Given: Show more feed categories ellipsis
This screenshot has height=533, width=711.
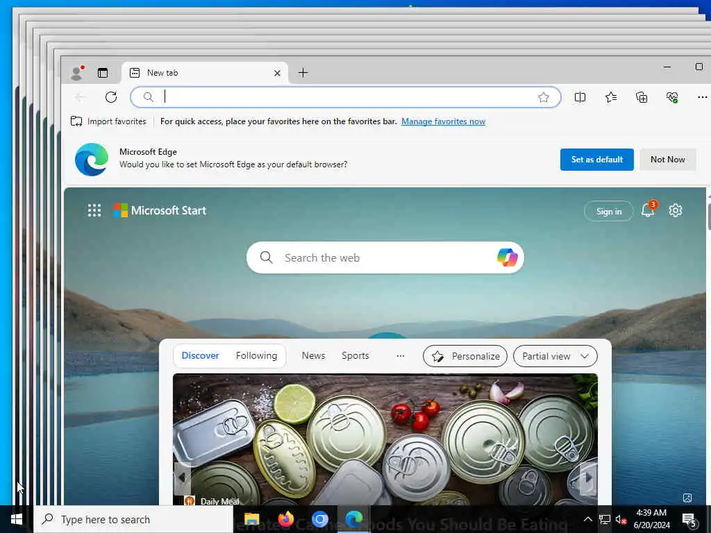Looking at the screenshot, I should click(x=400, y=356).
